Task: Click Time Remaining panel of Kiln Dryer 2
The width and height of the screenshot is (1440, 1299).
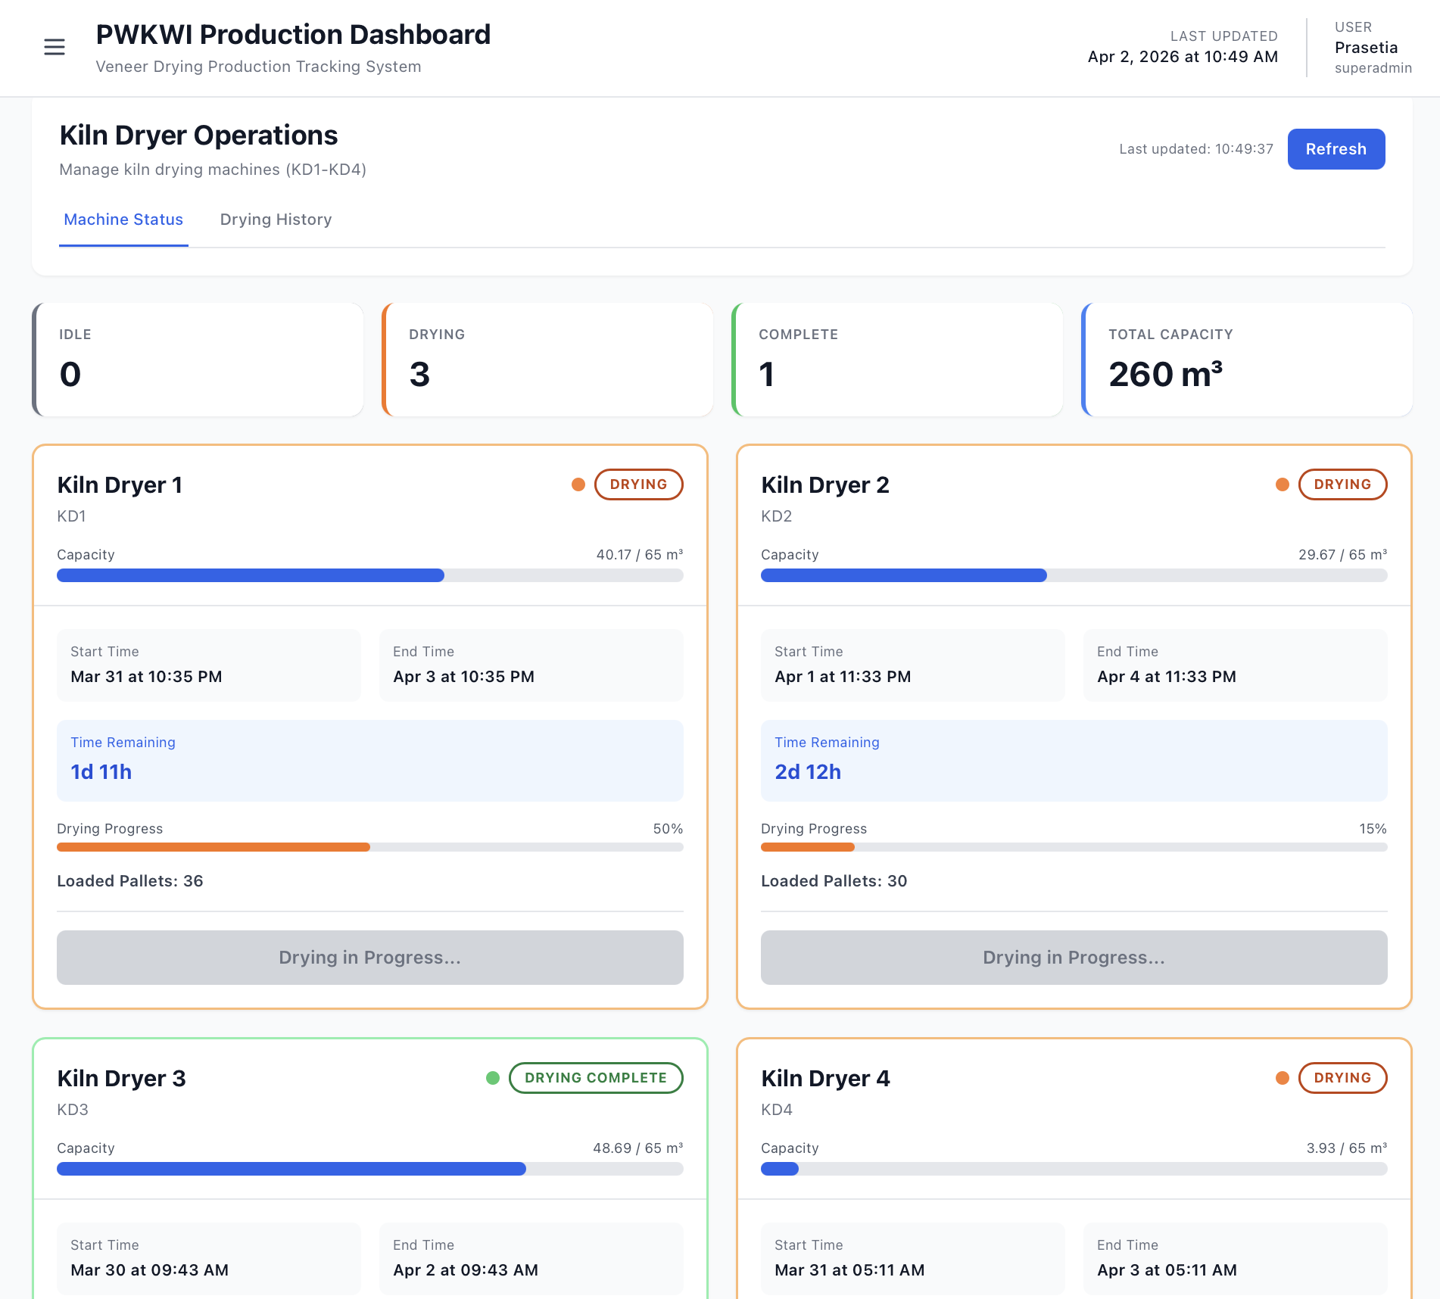Action: (1074, 760)
